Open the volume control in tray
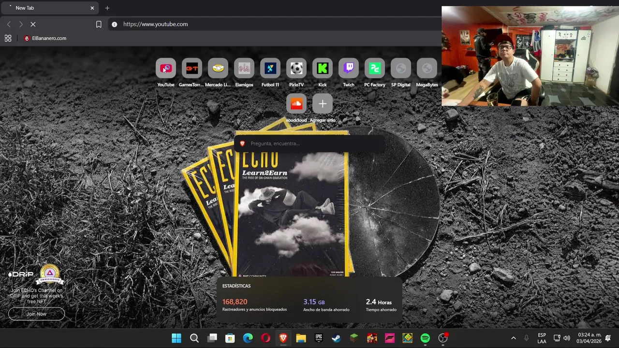Viewport: 619px width, 348px height. (567, 338)
